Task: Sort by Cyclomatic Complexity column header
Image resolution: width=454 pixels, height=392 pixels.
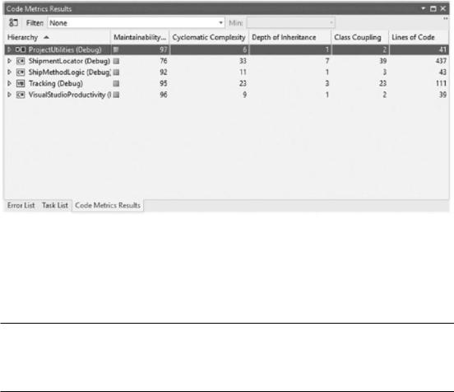Action: click(x=209, y=37)
